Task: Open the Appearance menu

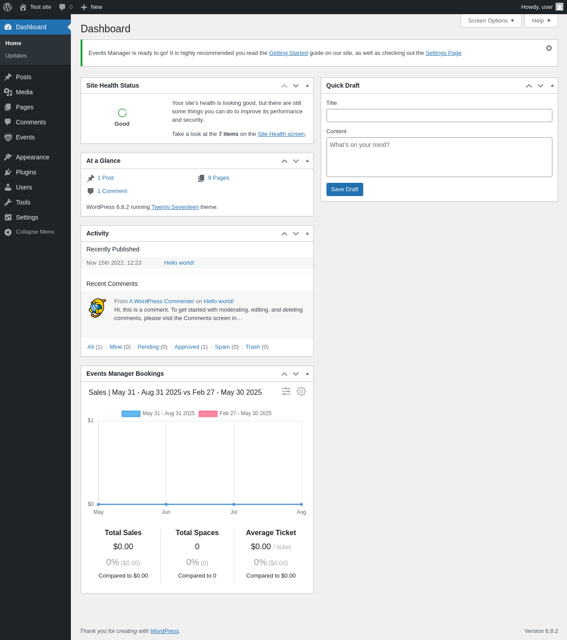Action: point(32,157)
